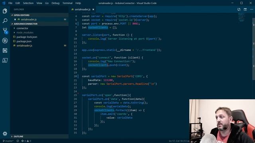Screen dimensions: 255x143
Task: Click the VS Code logo icon
Action: tap(4, 3)
